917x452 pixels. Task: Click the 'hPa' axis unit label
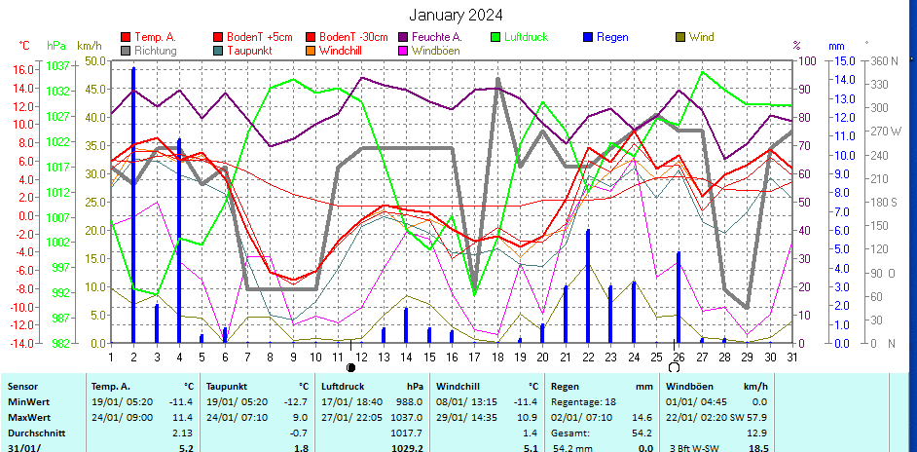[56, 46]
